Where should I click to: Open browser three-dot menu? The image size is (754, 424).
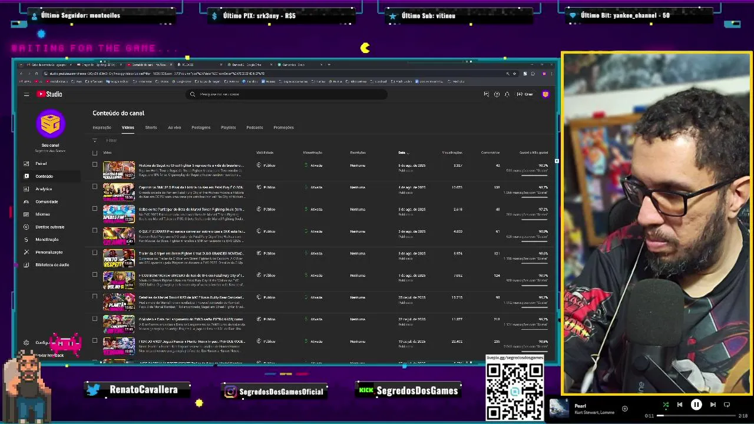pos(552,74)
